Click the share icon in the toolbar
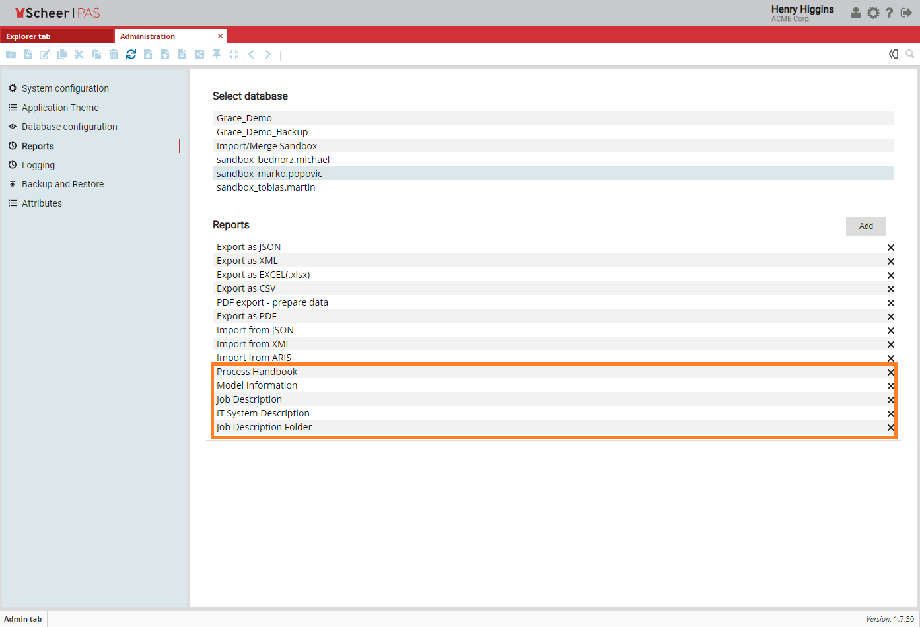This screenshot has width=920, height=627. click(x=199, y=55)
